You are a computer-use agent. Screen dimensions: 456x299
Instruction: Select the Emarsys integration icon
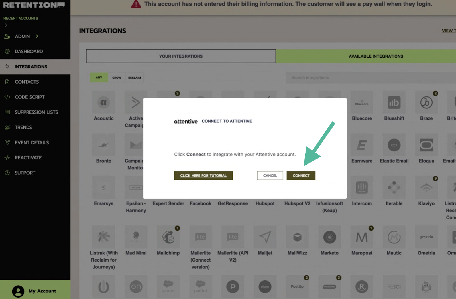(x=103, y=187)
